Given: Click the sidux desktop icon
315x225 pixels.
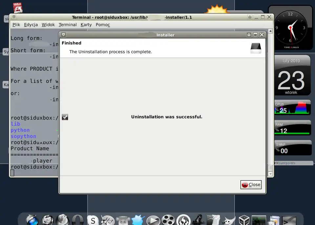Looking at the screenshot, I should (x=18, y=7).
